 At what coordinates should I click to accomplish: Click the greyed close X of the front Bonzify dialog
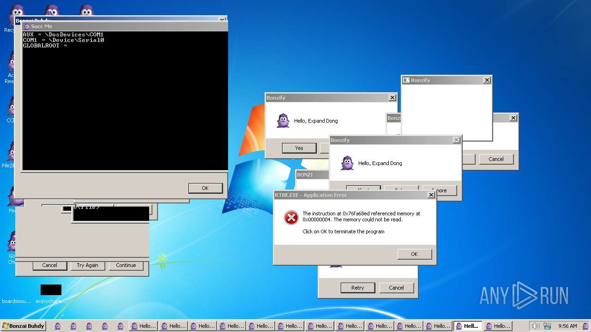coord(457,140)
